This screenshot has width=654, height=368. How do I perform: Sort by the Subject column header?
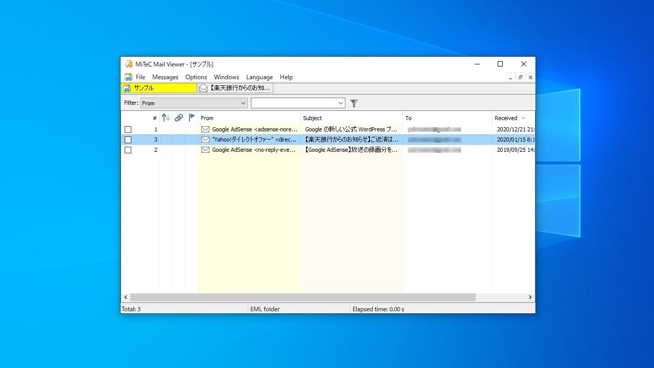[351, 118]
